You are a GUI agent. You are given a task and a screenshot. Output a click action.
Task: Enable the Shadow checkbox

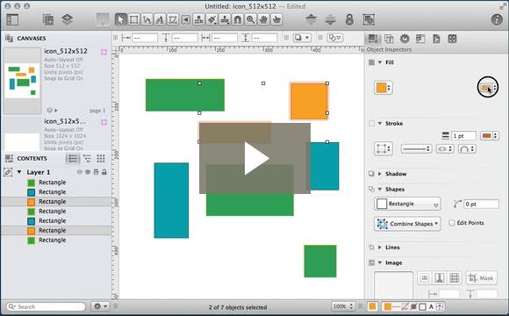(372, 174)
